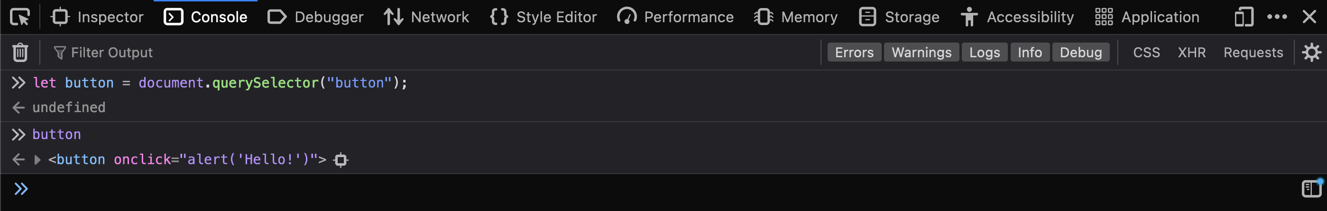This screenshot has height=211, width=1327.
Task: Clear console output with trash icon
Action: (20, 53)
